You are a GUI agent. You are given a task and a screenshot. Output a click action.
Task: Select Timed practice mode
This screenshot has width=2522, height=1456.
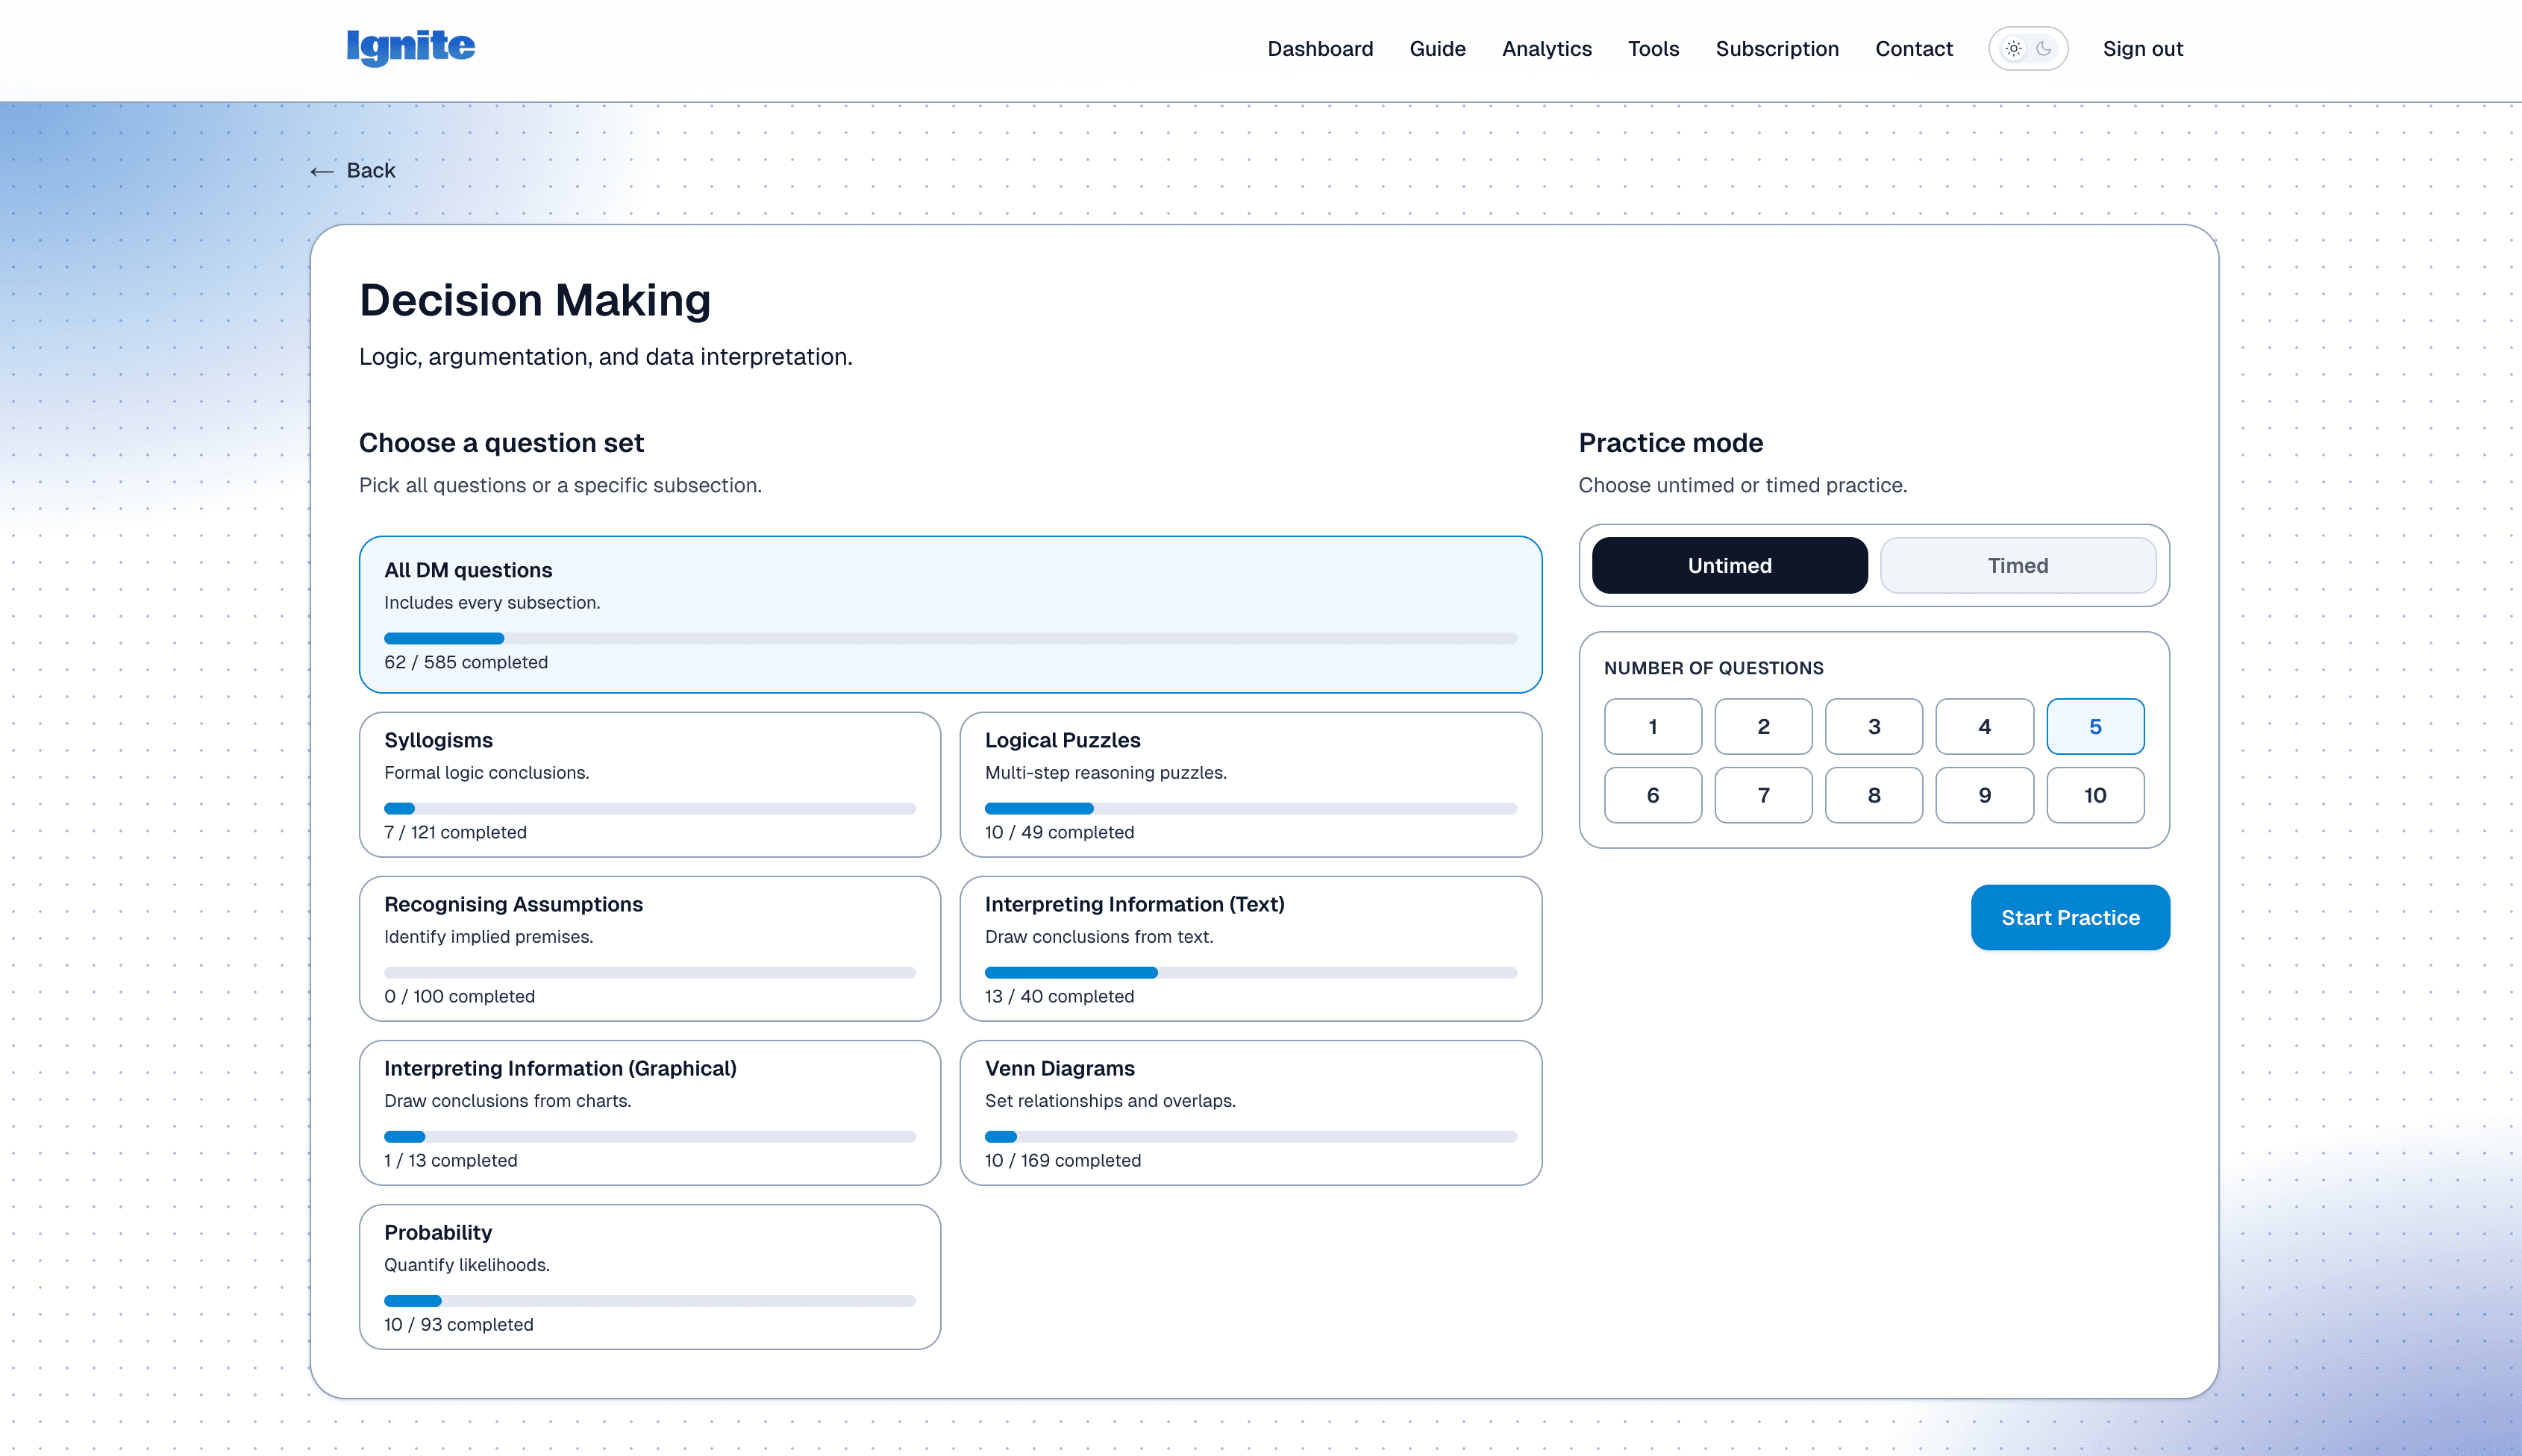(x=2017, y=566)
